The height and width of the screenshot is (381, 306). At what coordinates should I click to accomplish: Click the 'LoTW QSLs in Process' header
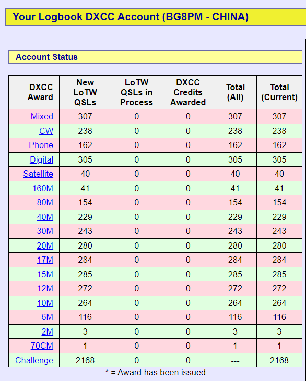137,92
